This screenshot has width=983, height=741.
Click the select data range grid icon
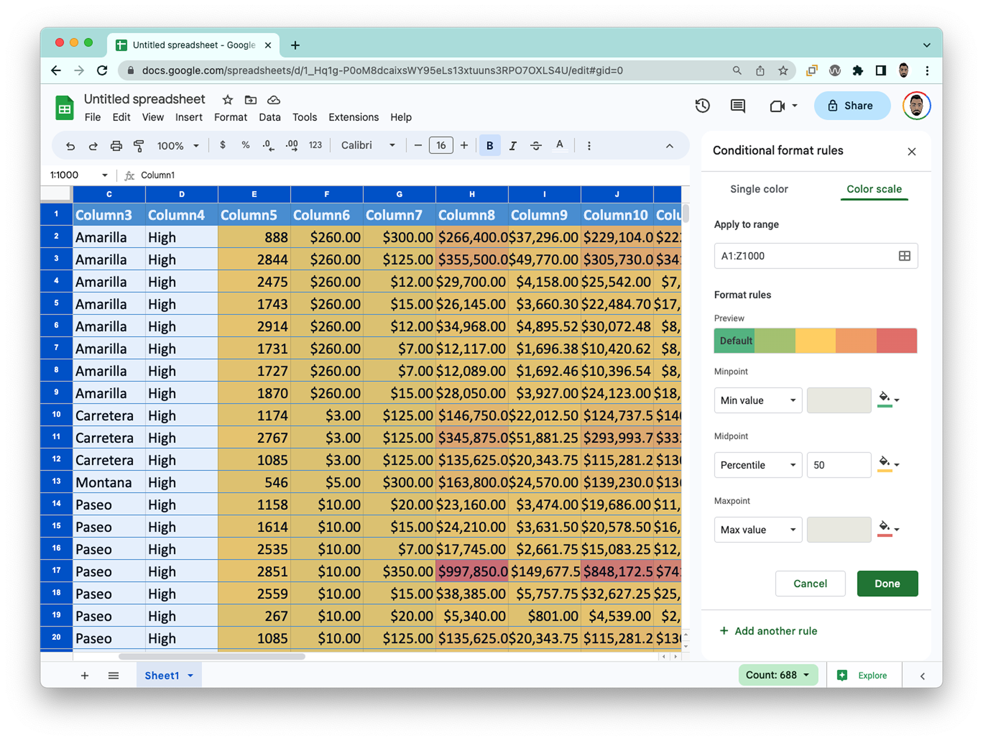[x=904, y=256]
